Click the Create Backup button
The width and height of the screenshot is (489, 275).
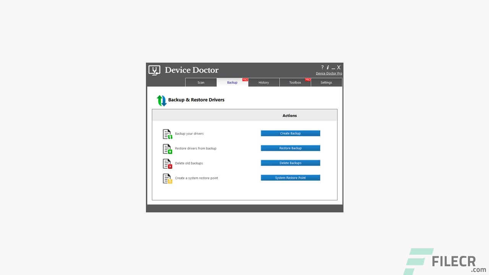pyautogui.click(x=290, y=133)
